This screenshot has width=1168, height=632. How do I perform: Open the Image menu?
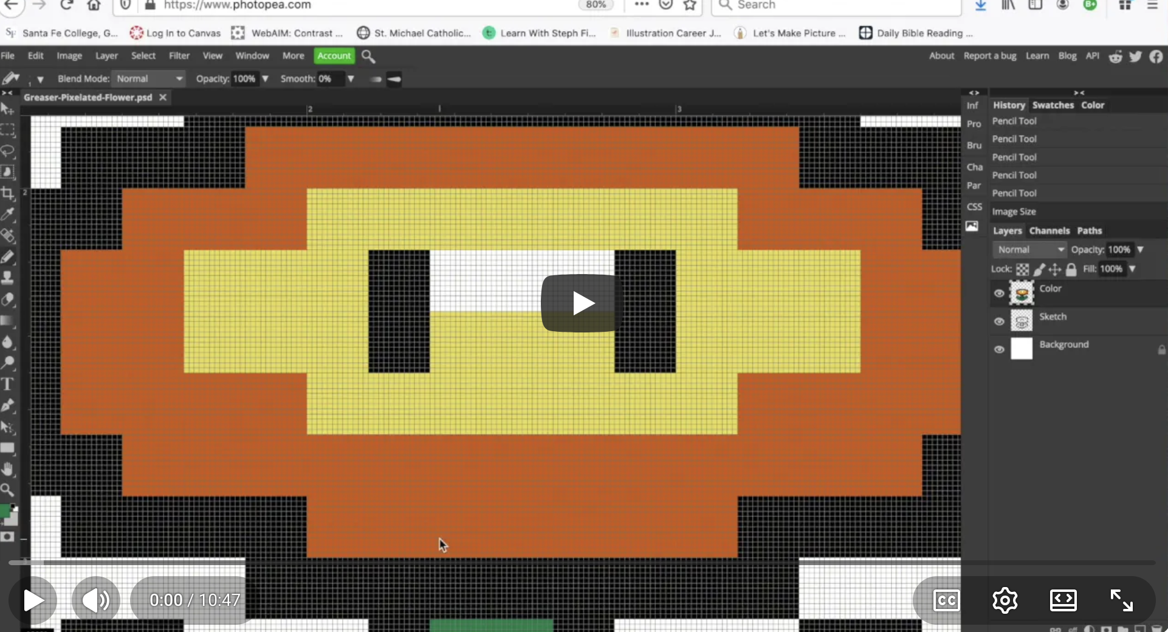[x=69, y=56]
